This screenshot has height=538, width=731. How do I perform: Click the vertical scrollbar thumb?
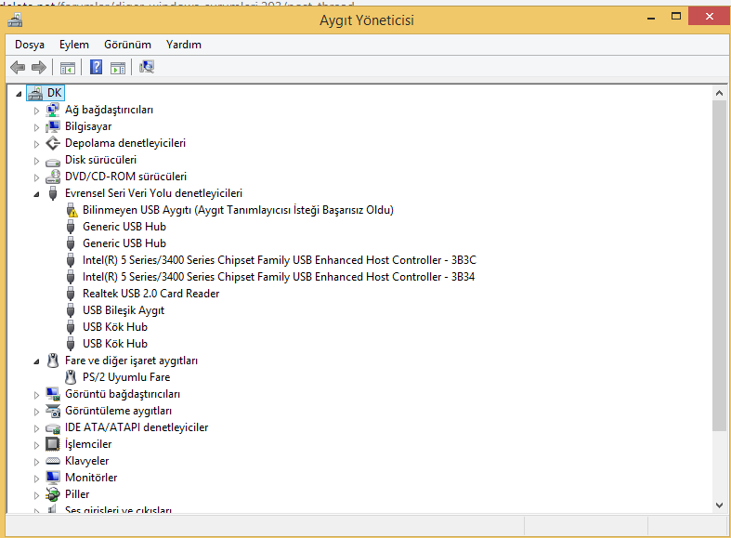point(719,266)
